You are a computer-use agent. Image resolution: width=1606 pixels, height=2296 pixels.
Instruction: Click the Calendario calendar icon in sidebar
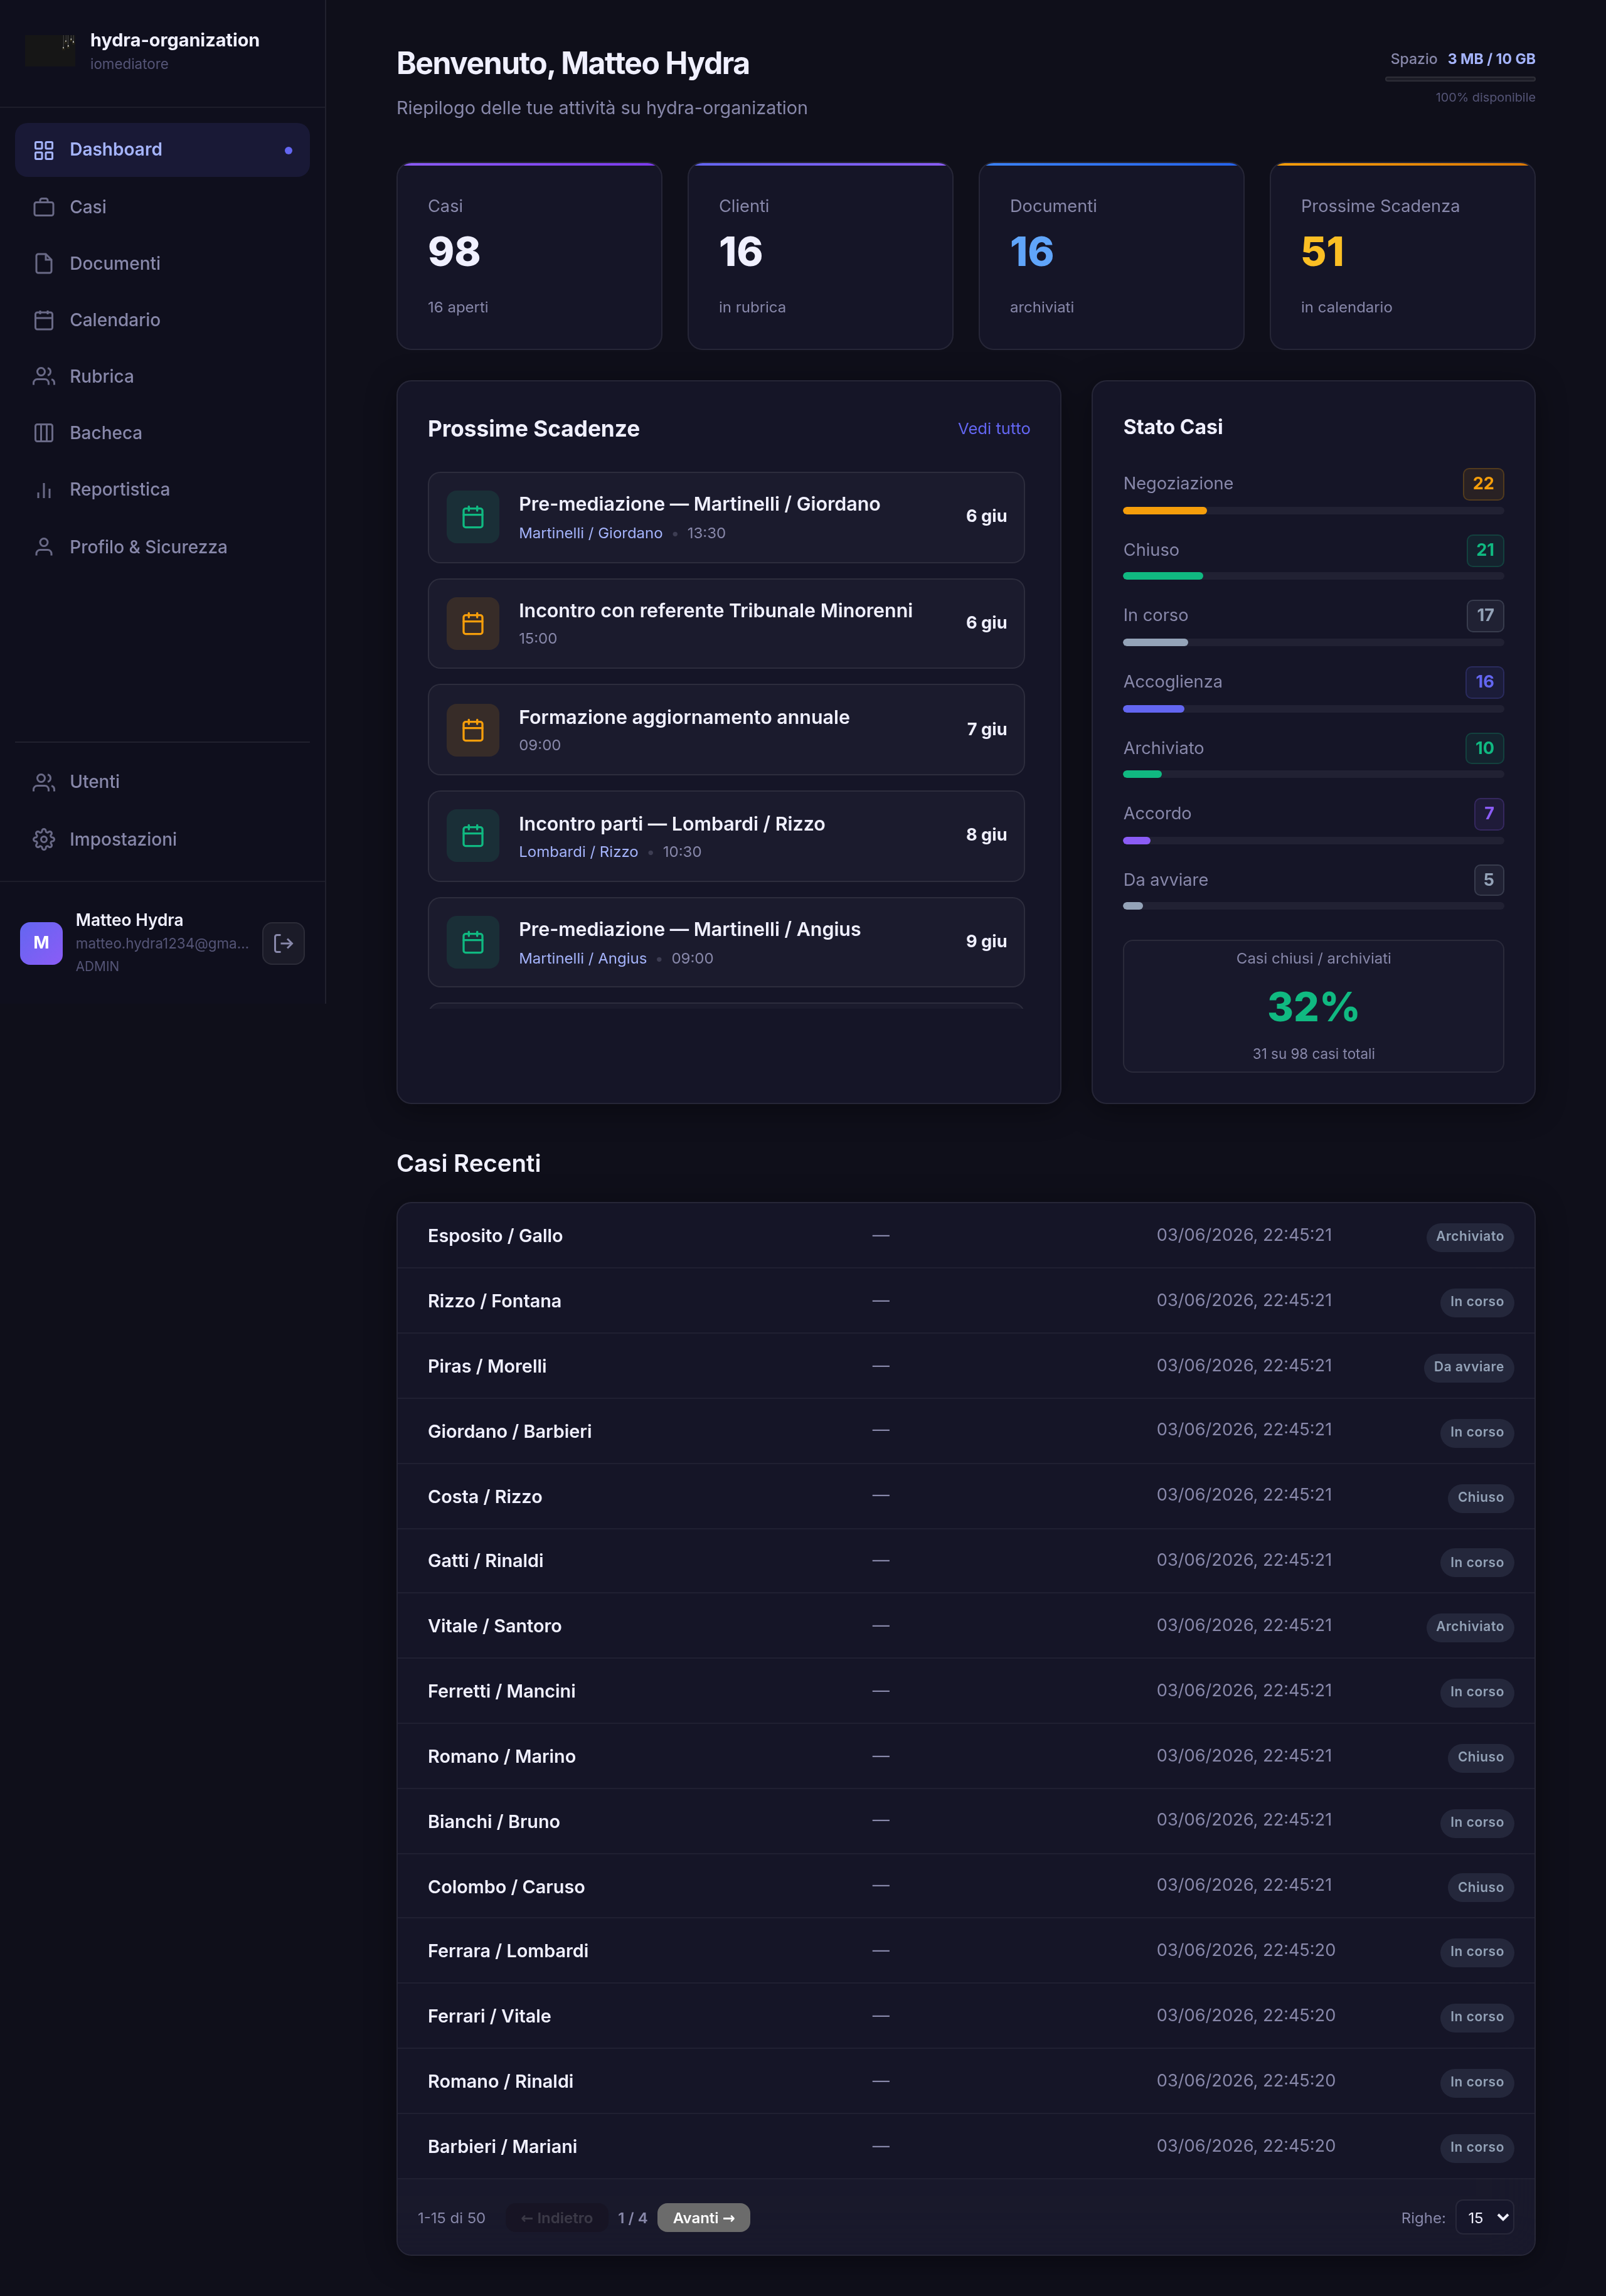43,320
